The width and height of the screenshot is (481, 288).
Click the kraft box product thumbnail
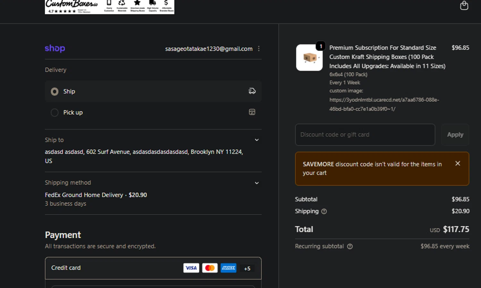[309, 58]
